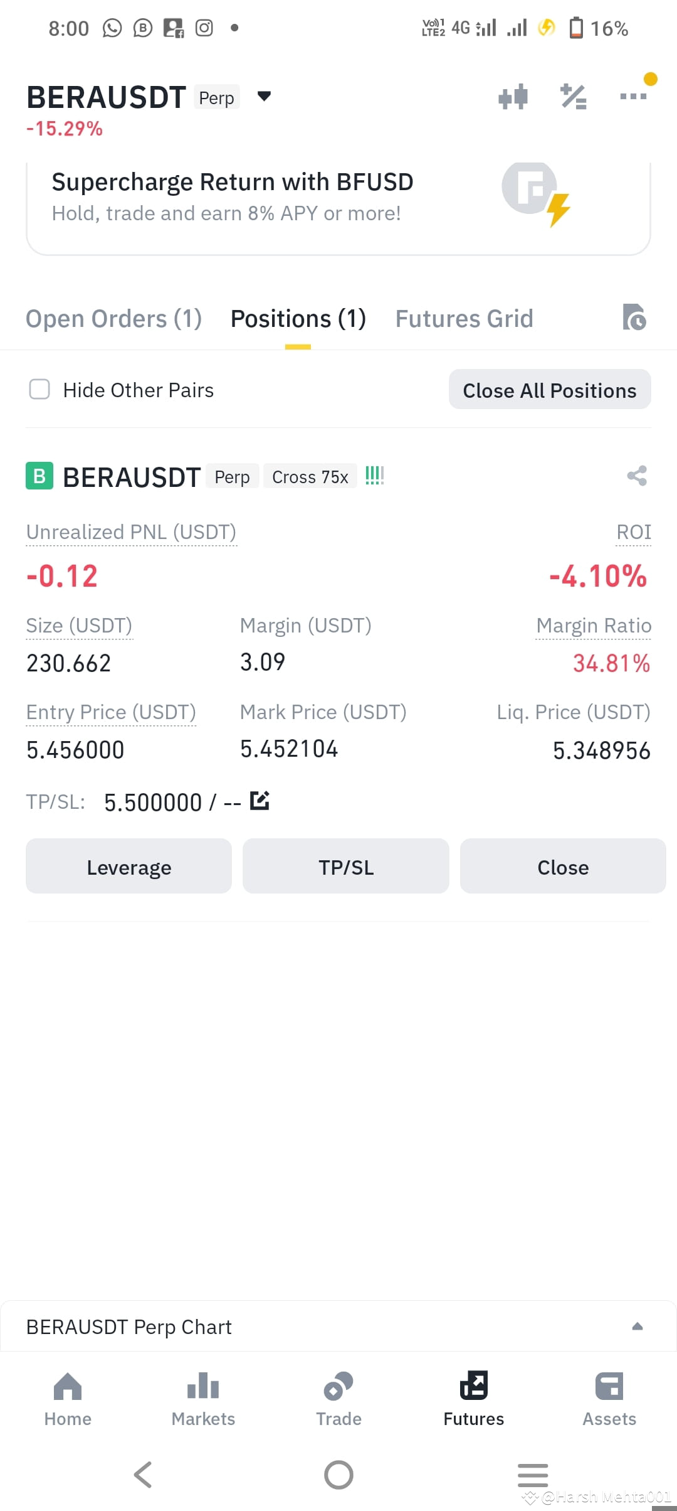Open the order history icon beside Futures Grid
Image resolution: width=677 pixels, height=1511 pixels.
click(x=634, y=317)
